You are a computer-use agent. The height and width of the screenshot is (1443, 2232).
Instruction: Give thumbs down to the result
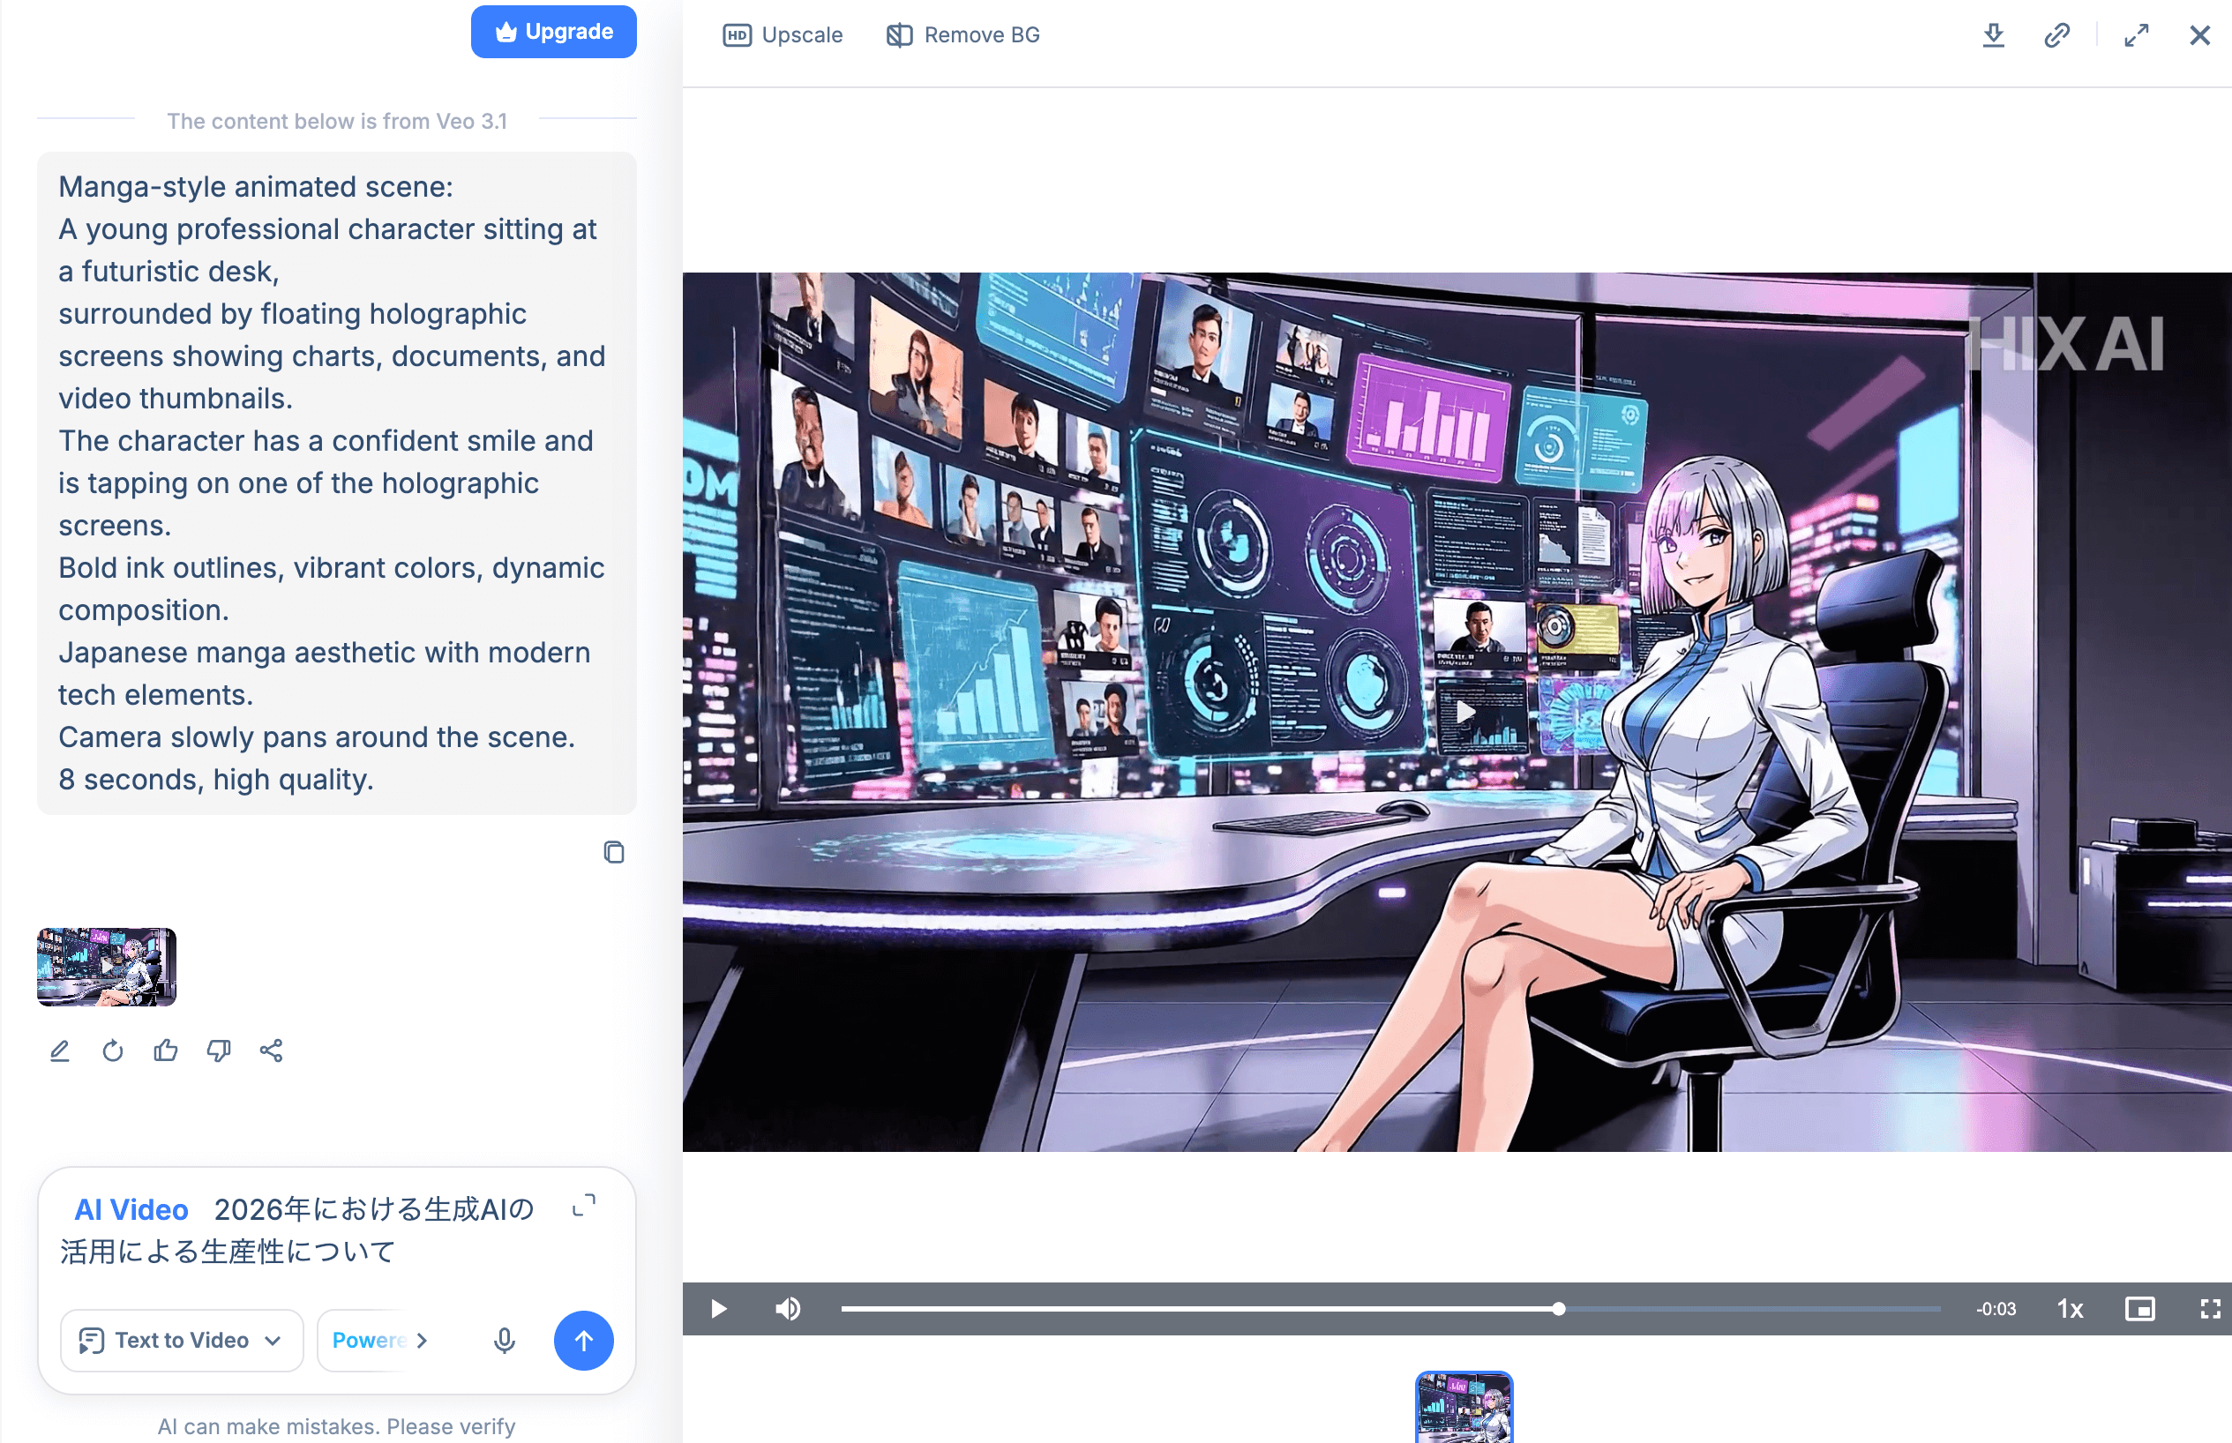tap(218, 1050)
